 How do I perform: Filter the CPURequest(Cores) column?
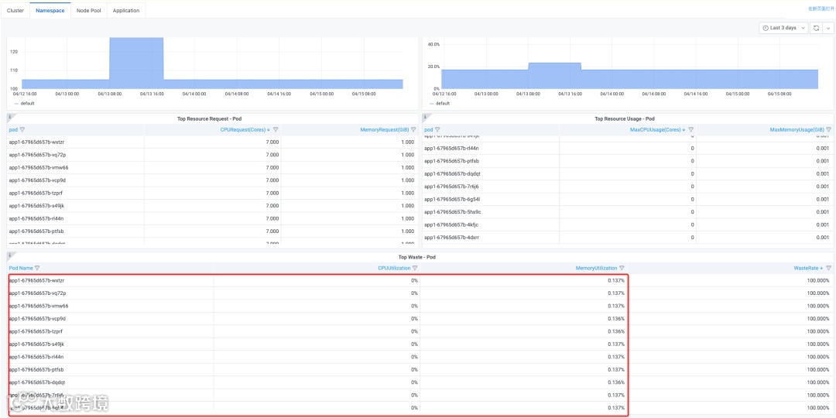(276, 129)
